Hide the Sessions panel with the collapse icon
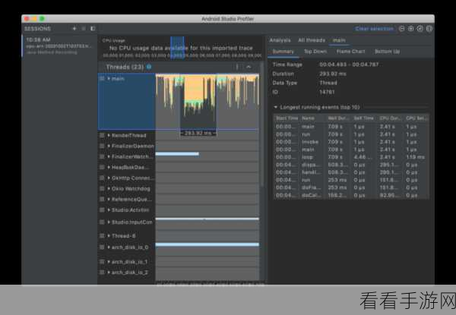Viewport: 456px width, 315px height. pyautogui.click(x=93, y=28)
